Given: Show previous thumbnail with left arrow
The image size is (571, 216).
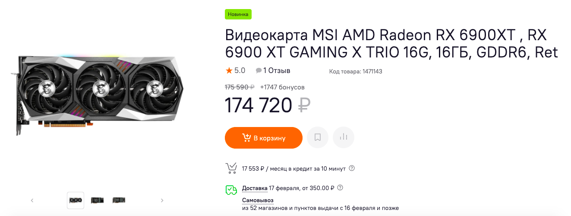Looking at the screenshot, I should tap(32, 200).
